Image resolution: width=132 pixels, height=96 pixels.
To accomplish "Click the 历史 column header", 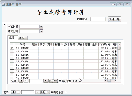I will [x=80, y=44].
